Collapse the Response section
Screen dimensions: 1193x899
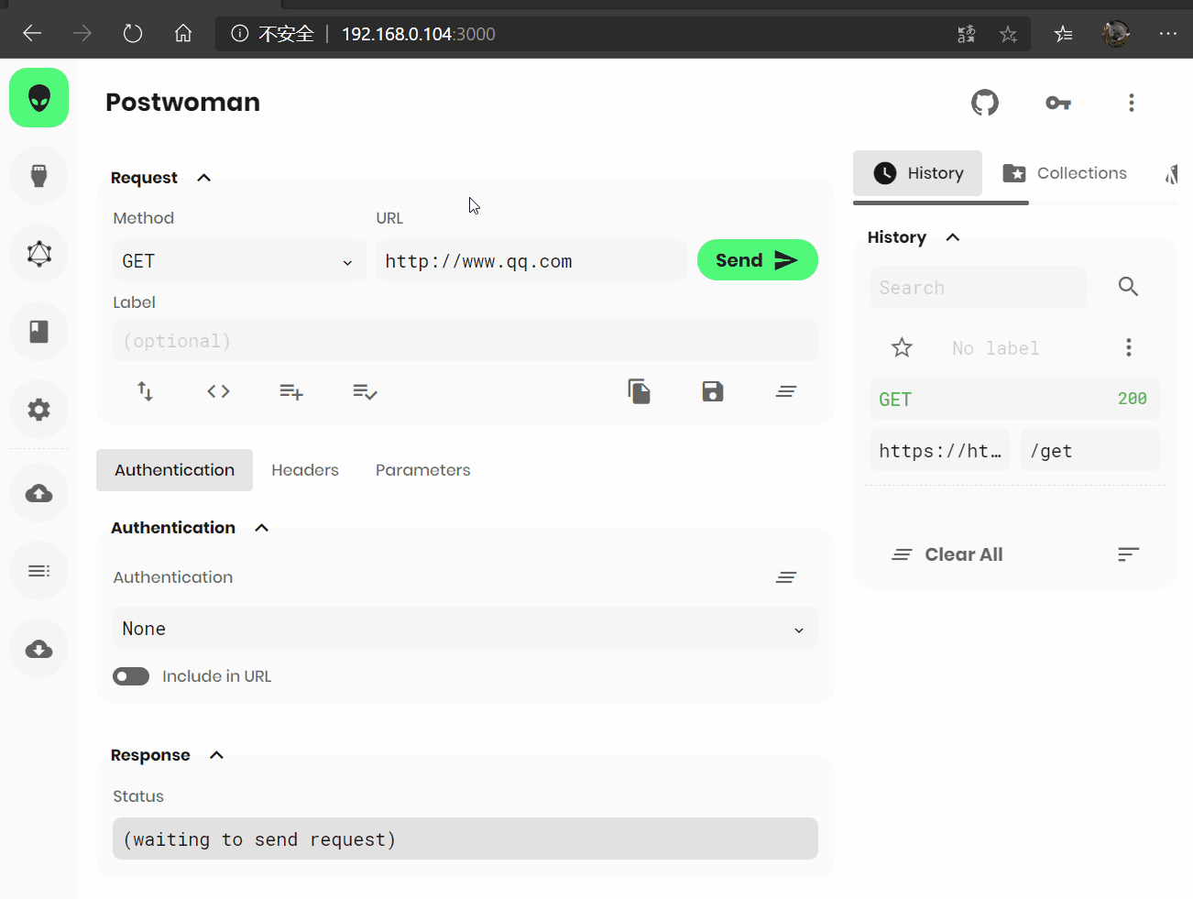point(217,755)
